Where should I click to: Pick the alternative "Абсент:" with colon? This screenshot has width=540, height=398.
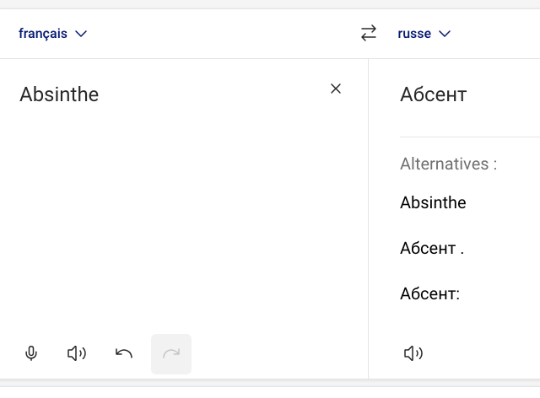429,294
